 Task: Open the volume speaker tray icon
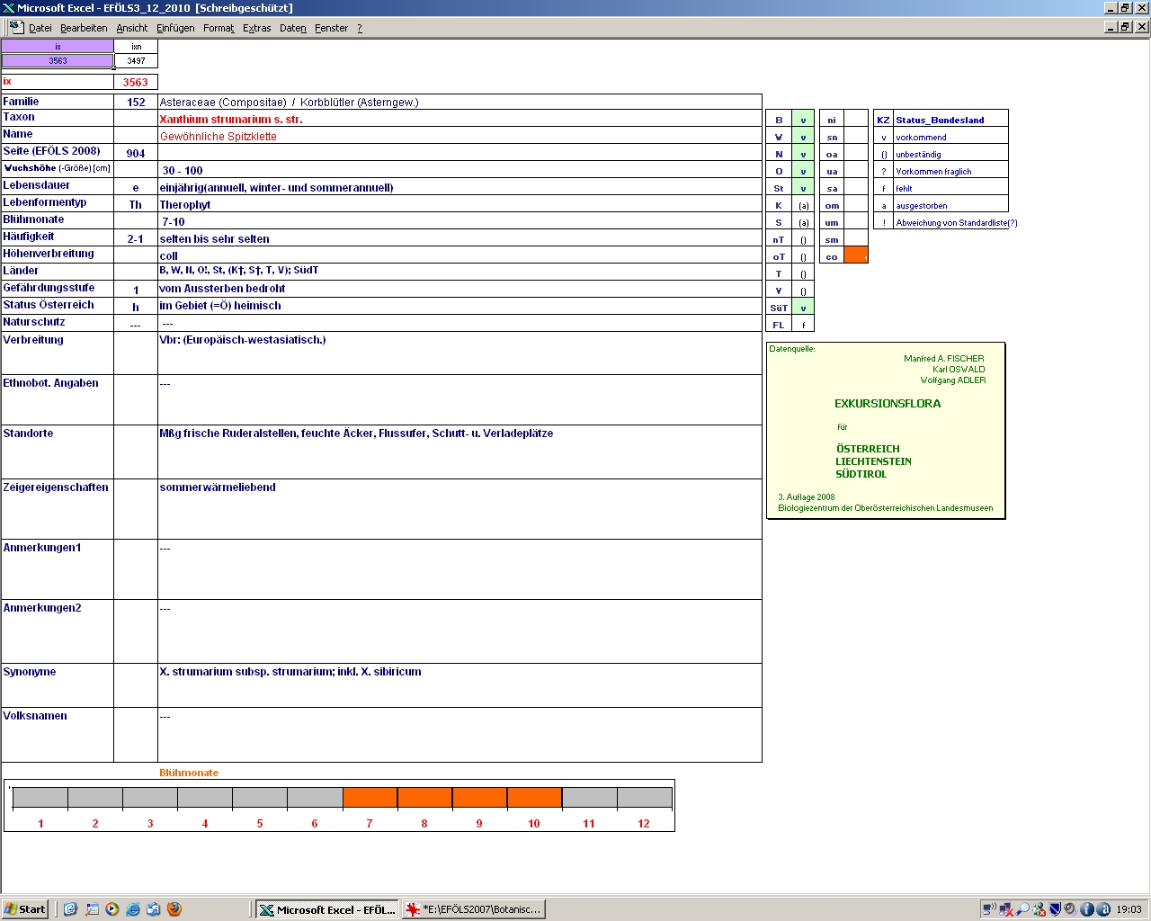[1071, 909]
